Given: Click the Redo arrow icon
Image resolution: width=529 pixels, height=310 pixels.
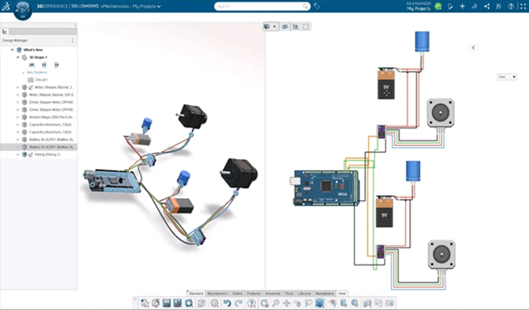Looking at the screenshot, I should pos(239,303).
